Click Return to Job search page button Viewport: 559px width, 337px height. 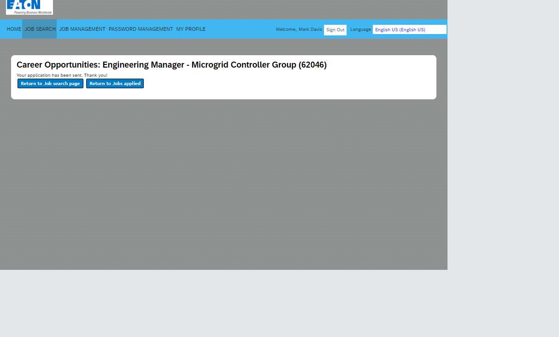[50, 84]
